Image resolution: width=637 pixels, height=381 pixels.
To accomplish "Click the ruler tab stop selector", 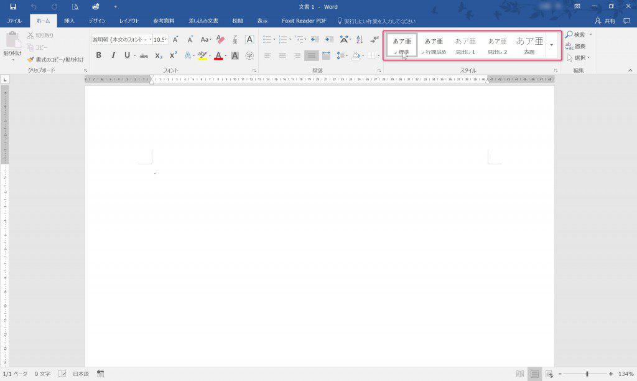I will [x=5, y=80].
